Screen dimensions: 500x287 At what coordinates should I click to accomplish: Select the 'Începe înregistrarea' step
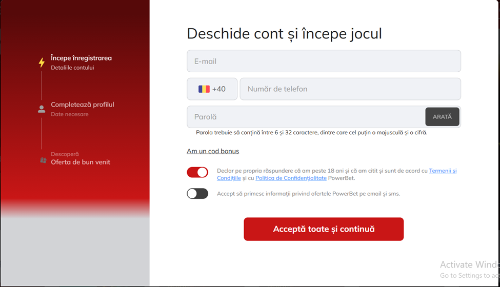81,58
